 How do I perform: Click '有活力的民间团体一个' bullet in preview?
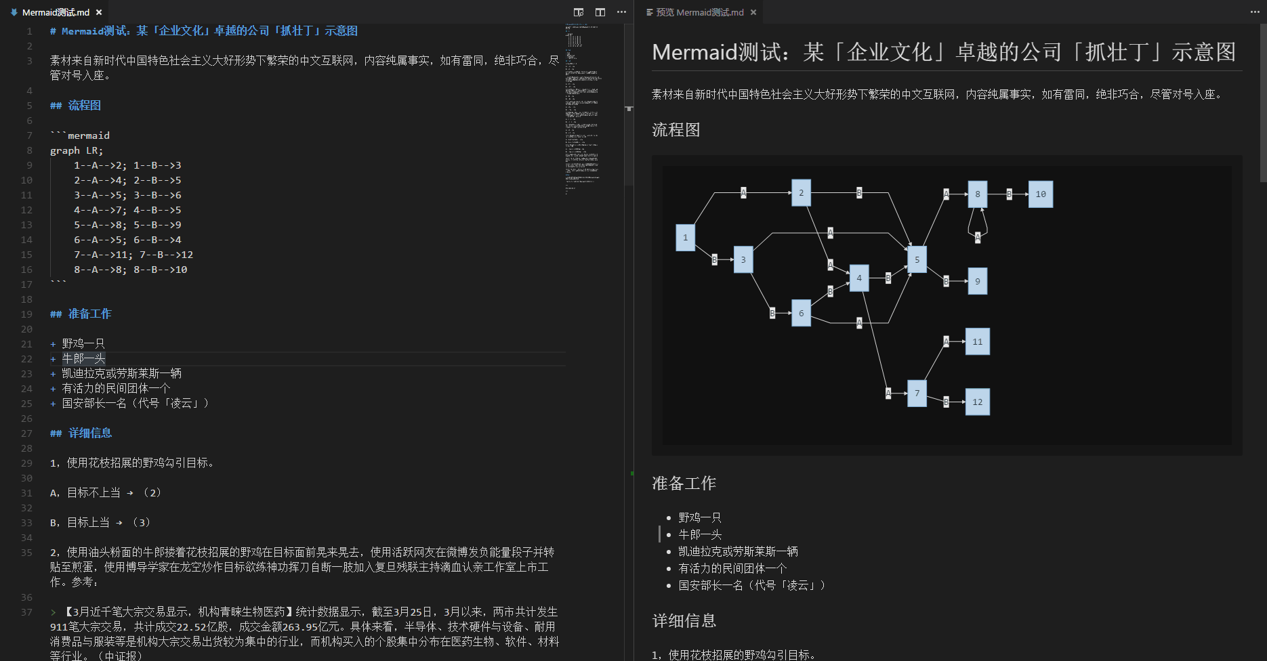[732, 568]
